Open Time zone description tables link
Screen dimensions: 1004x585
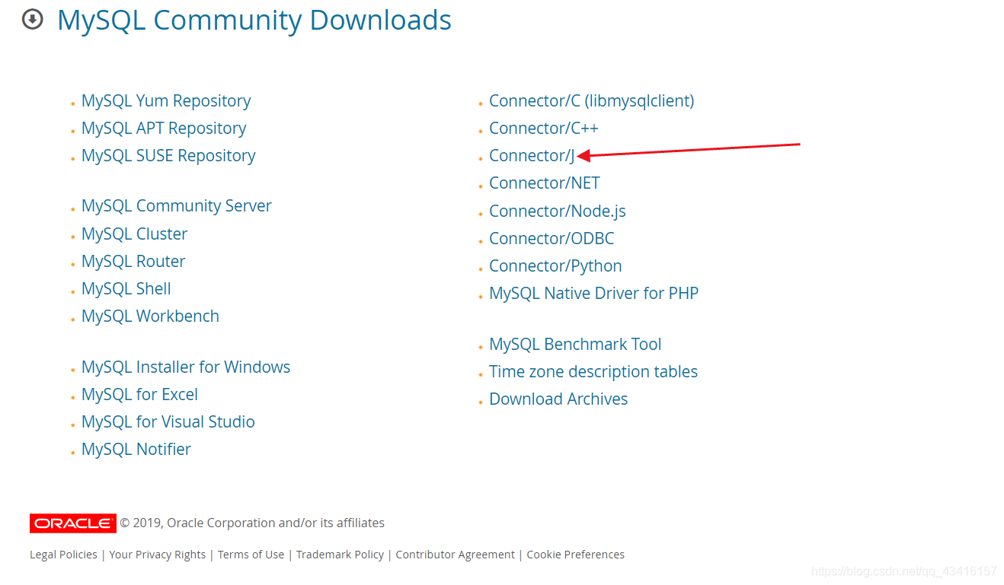tap(593, 371)
